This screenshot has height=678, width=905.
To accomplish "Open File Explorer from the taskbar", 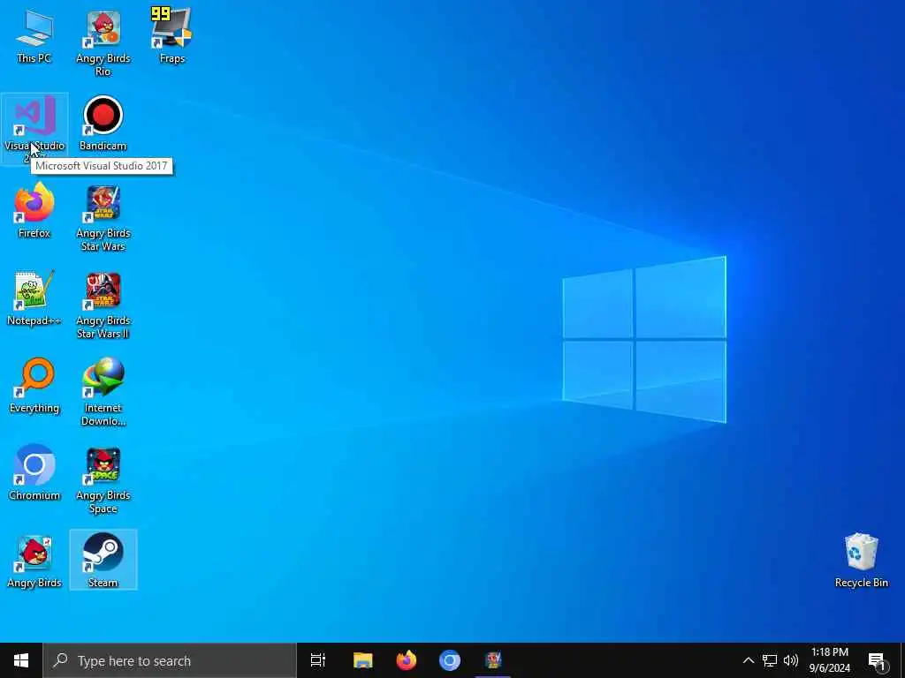I will [x=363, y=660].
